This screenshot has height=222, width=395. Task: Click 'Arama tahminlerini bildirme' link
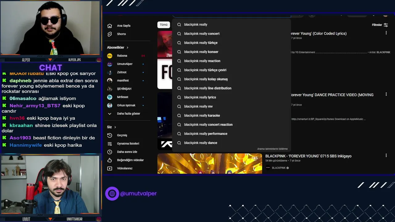(272, 149)
